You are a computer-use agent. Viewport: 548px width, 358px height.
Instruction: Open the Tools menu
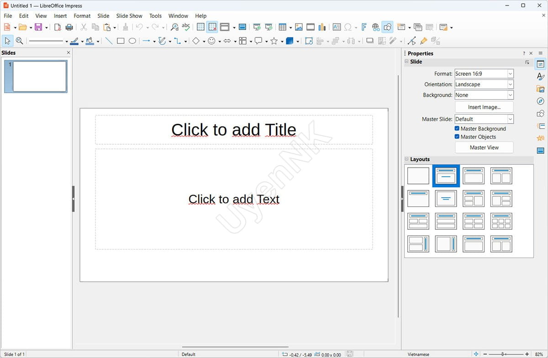click(x=155, y=16)
